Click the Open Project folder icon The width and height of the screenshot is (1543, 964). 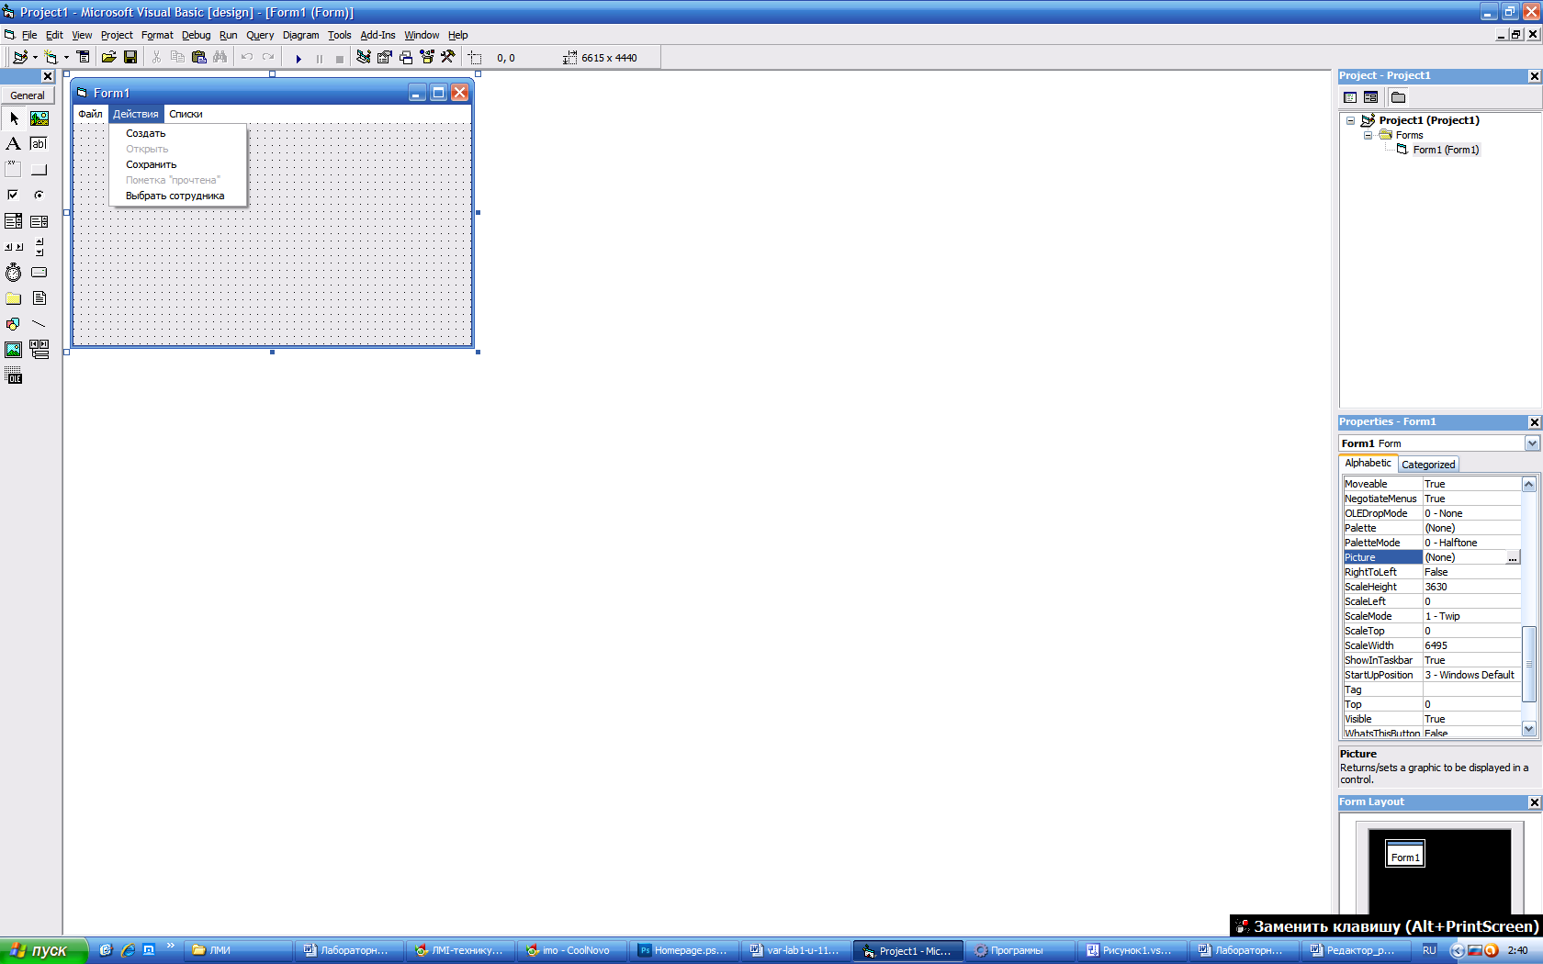[108, 57]
